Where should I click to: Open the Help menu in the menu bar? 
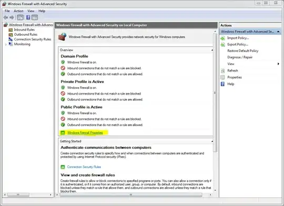click(42, 11)
